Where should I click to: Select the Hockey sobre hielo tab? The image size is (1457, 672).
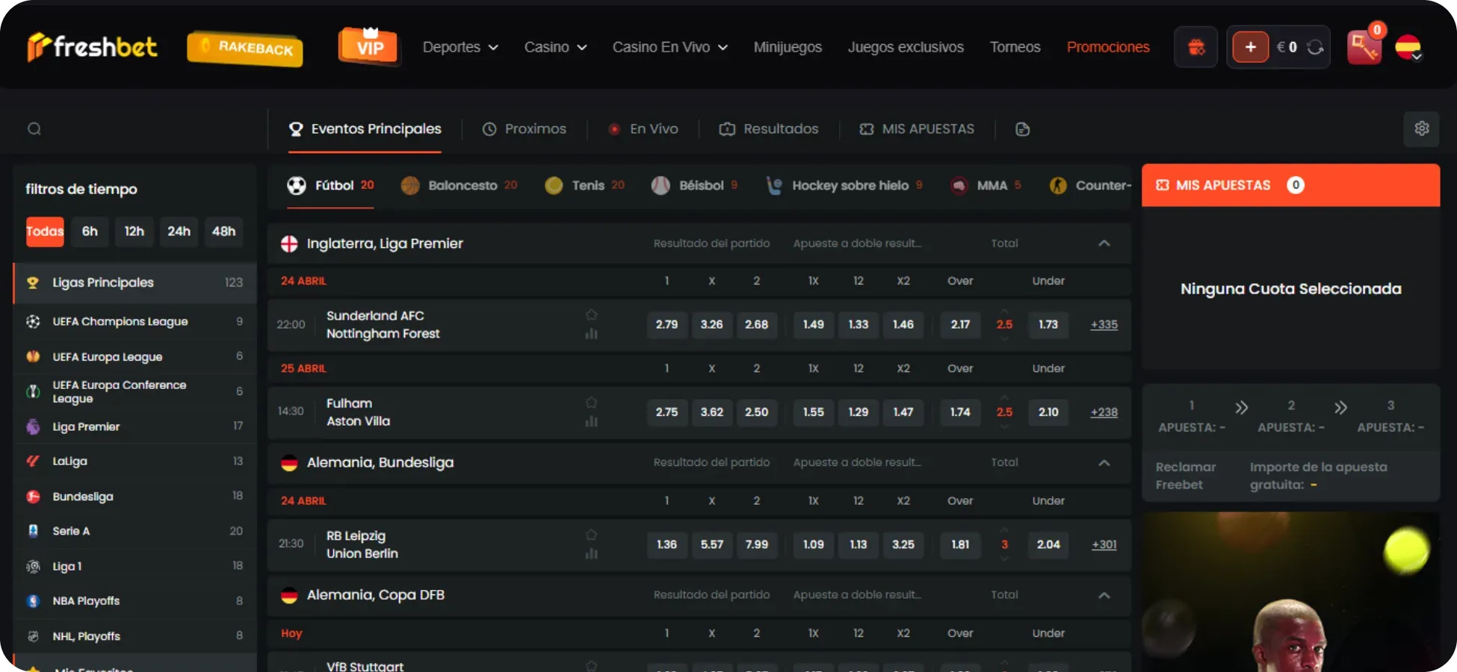(x=844, y=185)
